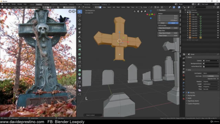
Task: Select the Shear tool
Action: (79, 90)
